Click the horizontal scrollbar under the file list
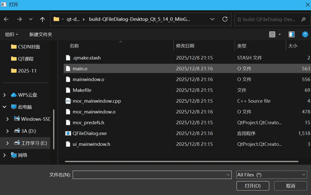The width and height of the screenshot is (311, 195). pyautogui.click(x=181, y=162)
